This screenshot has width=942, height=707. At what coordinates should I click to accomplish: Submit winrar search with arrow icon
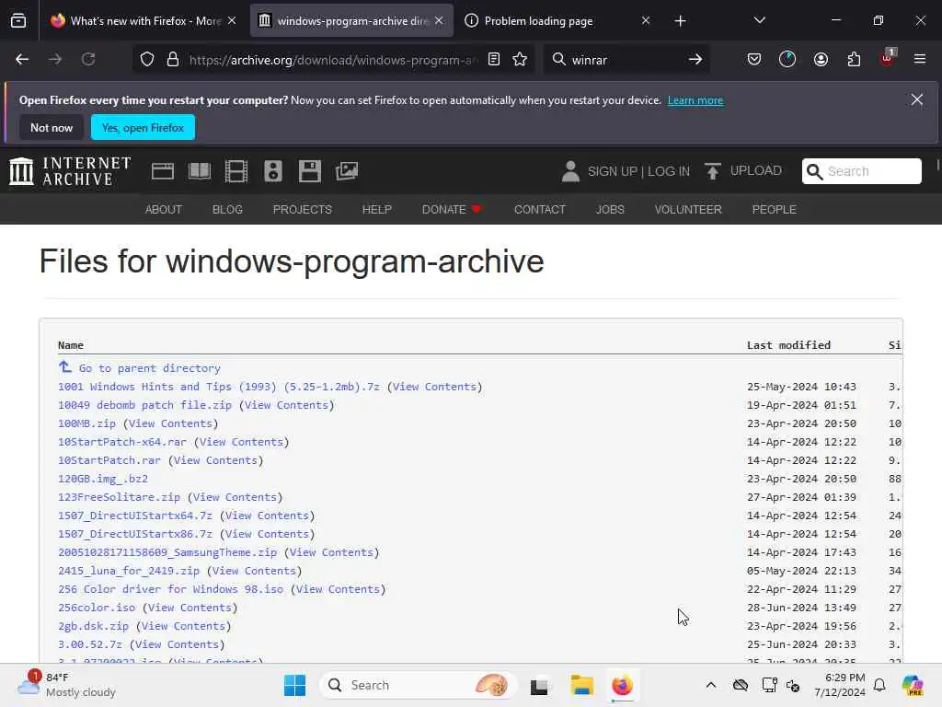pyautogui.click(x=695, y=60)
